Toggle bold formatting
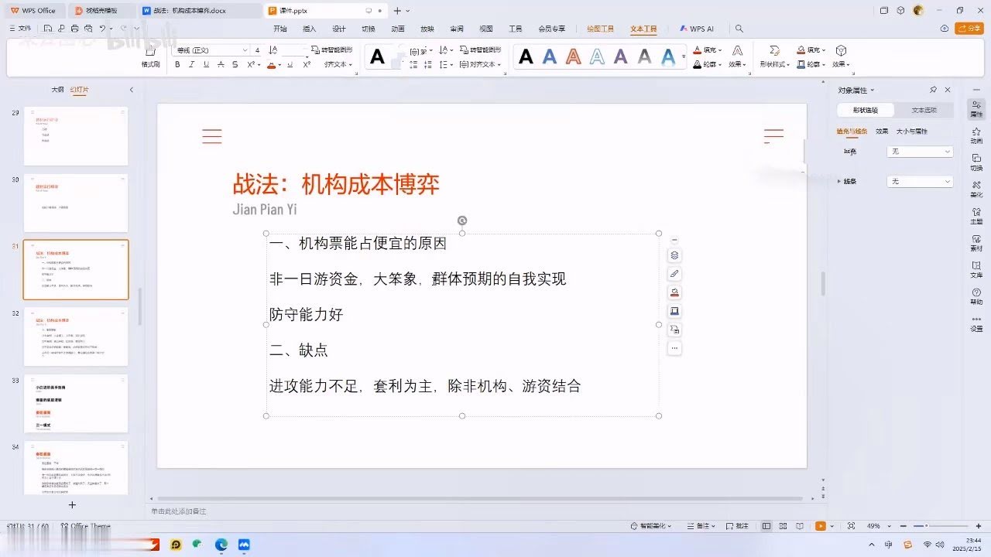The width and height of the screenshot is (991, 557). pyautogui.click(x=177, y=65)
